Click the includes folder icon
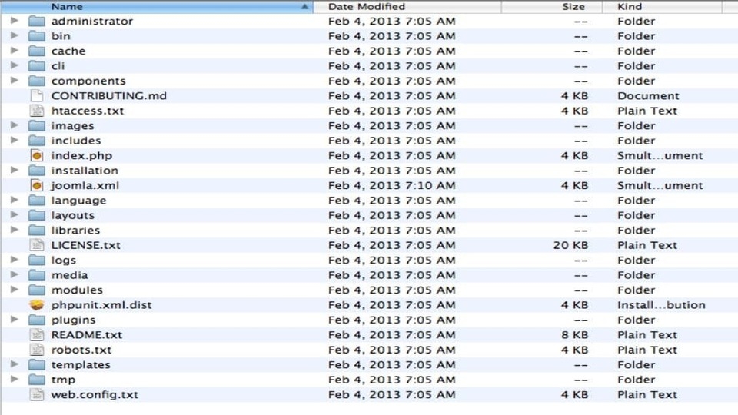Viewport: 738px width, 415px height. click(x=37, y=141)
